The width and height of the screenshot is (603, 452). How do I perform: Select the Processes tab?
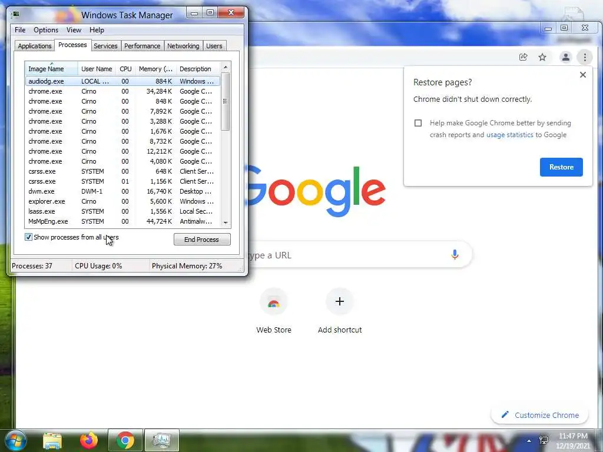[x=72, y=45]
